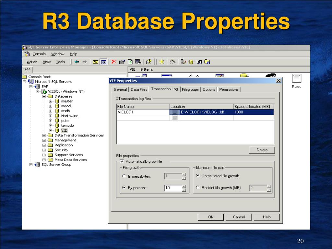This screenshot has width=332, height=249.
Task: Select In megabytes file growth option
Action: [x=124, y=176]
